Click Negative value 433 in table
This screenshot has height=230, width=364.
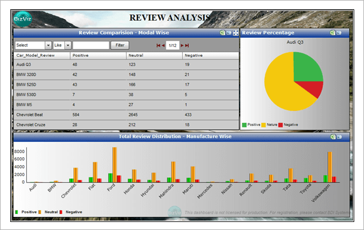point(188,115)
